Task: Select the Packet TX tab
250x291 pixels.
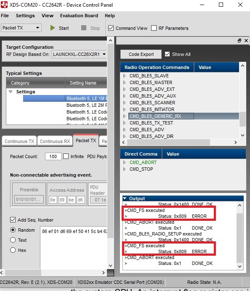Action: [x=86, y=140]
